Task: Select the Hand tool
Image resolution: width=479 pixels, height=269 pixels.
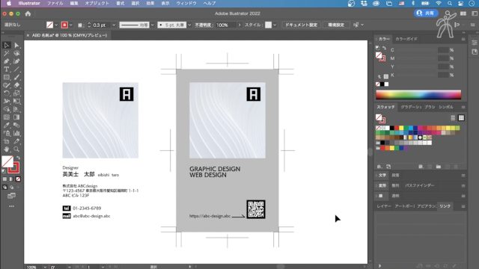Action: (x=7, y=149)
